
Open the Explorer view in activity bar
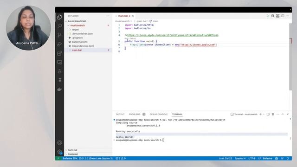click(59, 17)
